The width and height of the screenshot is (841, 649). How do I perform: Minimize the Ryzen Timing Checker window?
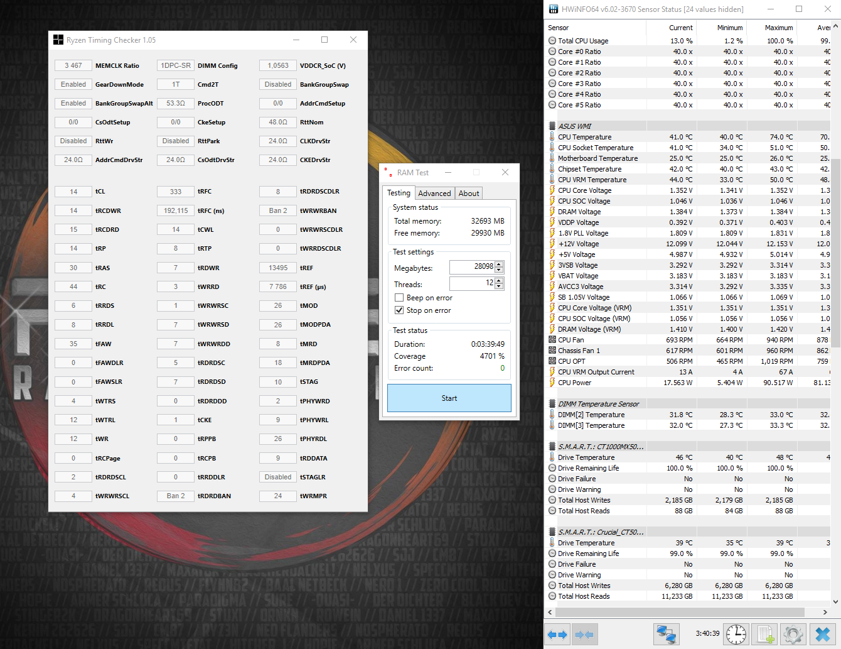click(296, 40)
